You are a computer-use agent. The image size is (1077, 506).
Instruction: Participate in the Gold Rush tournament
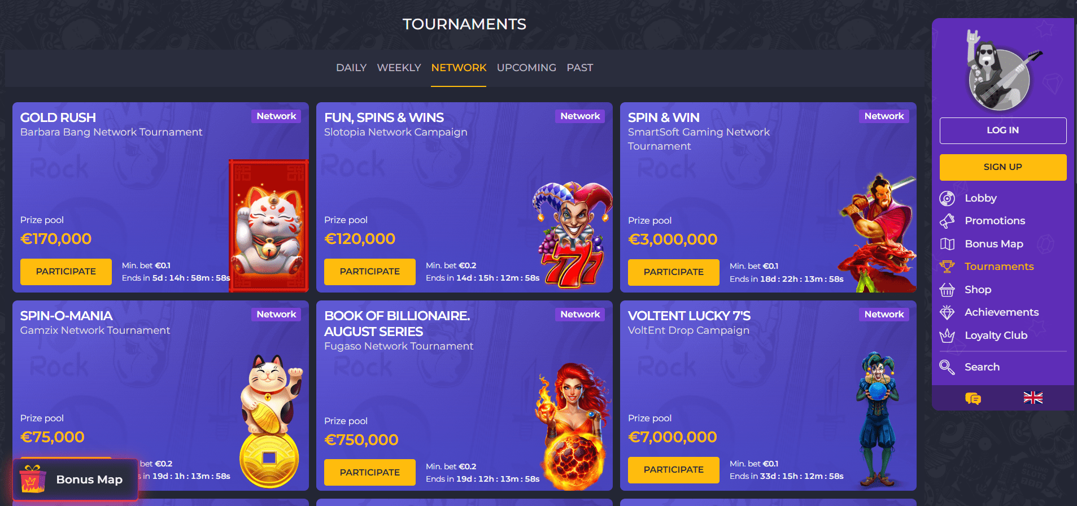tap(66, 272)
